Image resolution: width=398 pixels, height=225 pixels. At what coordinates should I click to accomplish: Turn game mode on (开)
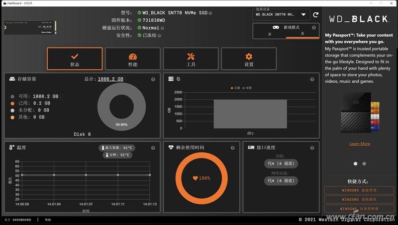[x=270, y=34]
